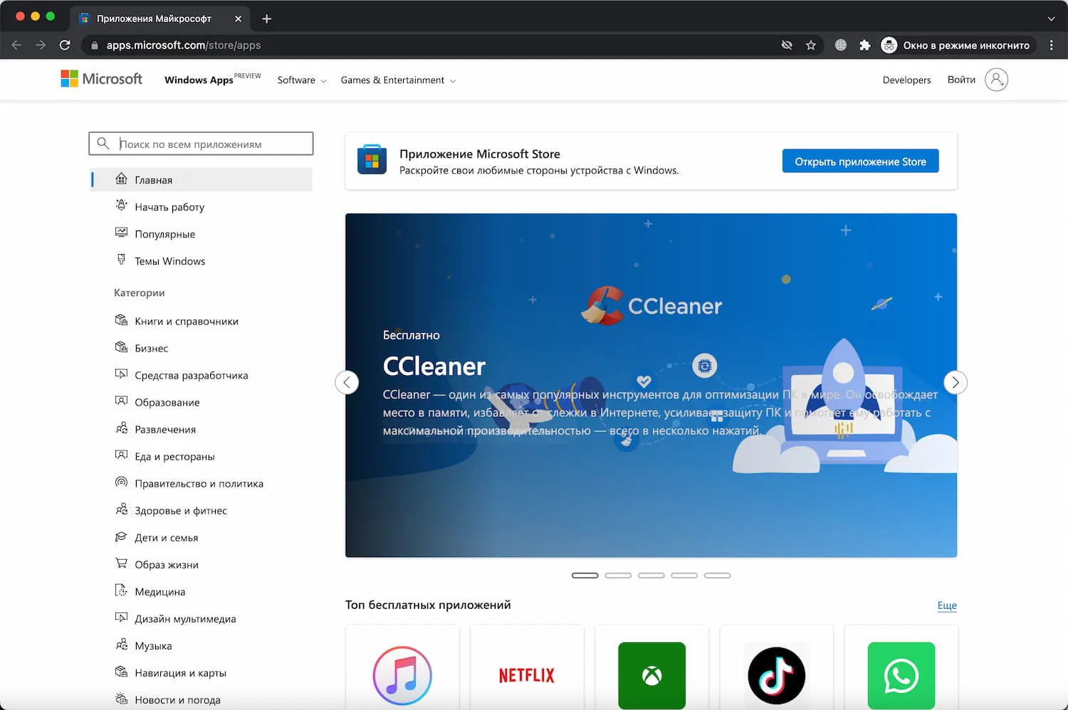Viewport: 1068px width, 710px height.
Task: Click the Темы Windows brush icon
Action: point(121,260)
